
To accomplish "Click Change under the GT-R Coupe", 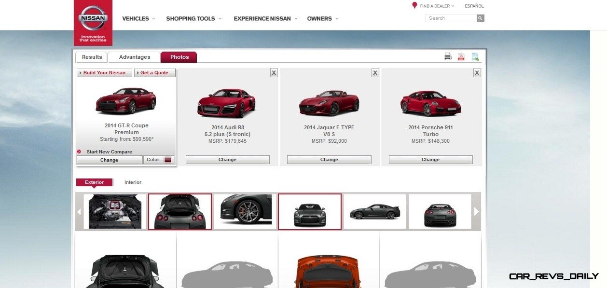I will point(109,160).
